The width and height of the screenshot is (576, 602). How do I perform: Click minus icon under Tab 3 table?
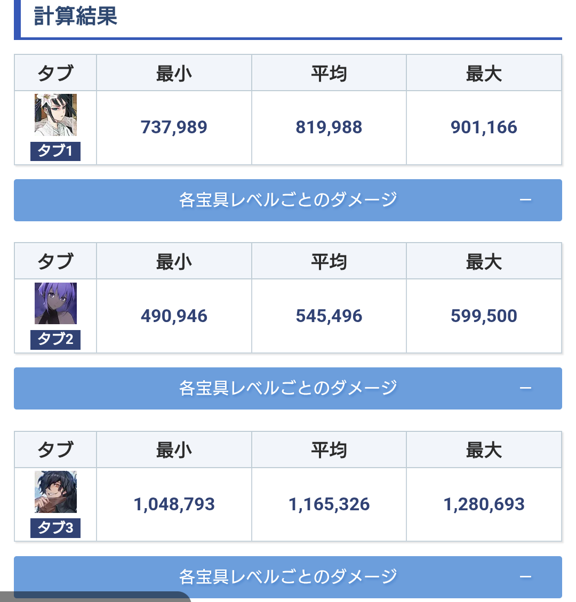[525, 576]
